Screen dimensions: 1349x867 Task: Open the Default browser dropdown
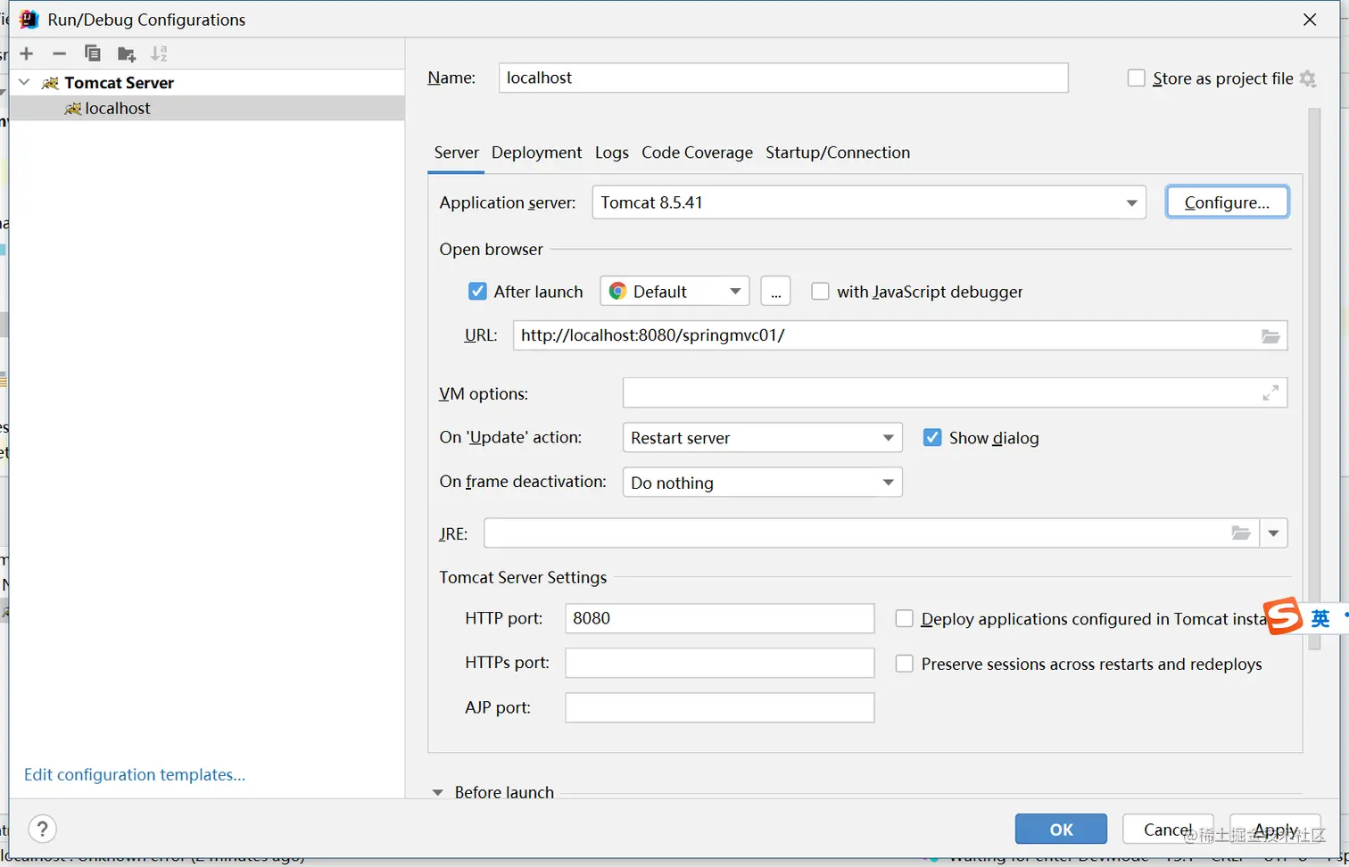(674, 292)
